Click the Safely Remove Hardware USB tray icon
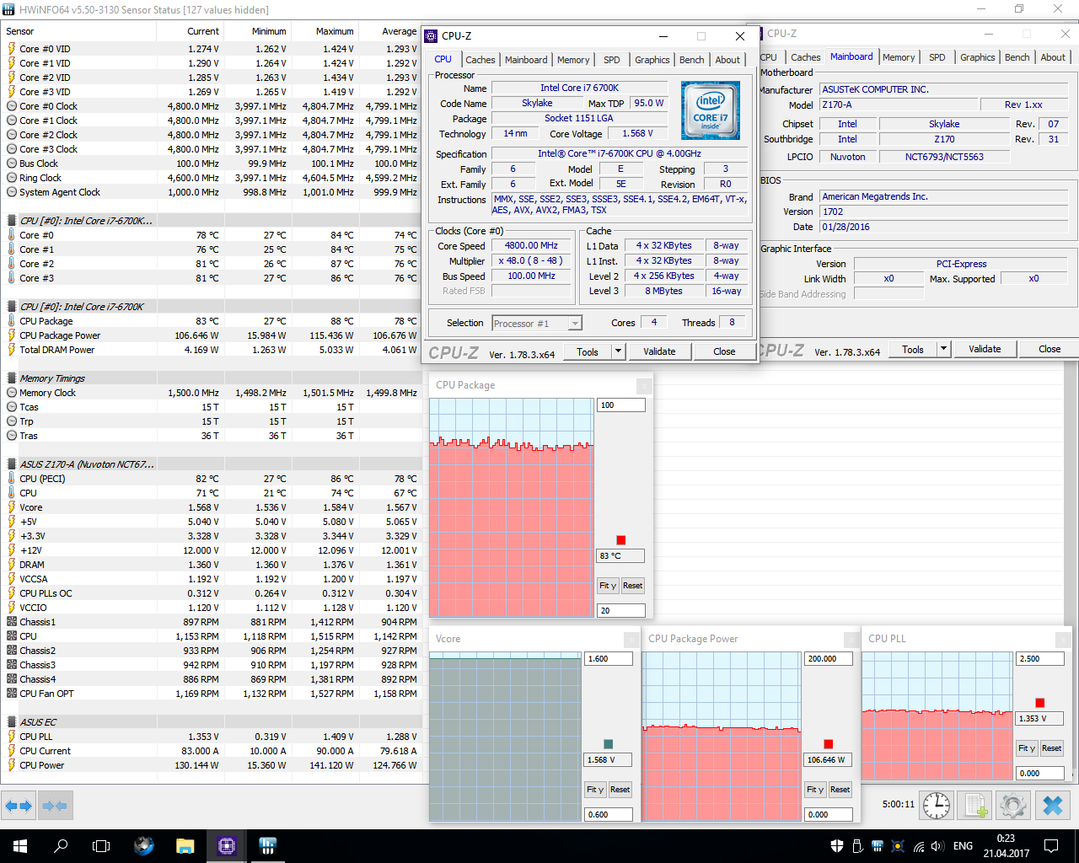1079x863 pixels. 857,846
